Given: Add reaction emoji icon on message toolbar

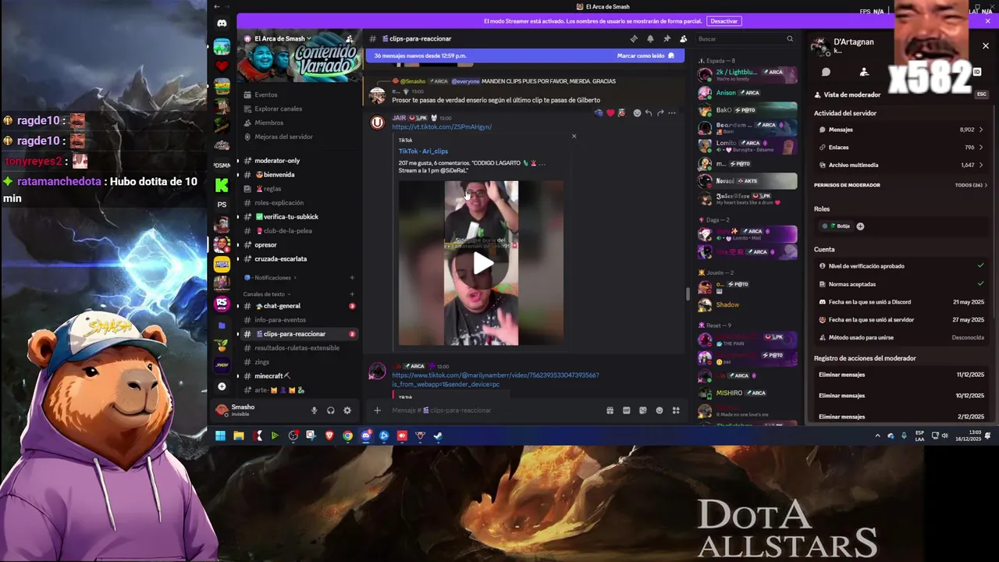Looking at the screenshot, I should pos(637,112).
